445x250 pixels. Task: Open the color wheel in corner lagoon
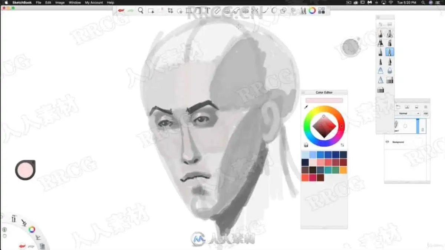[32, 229]
